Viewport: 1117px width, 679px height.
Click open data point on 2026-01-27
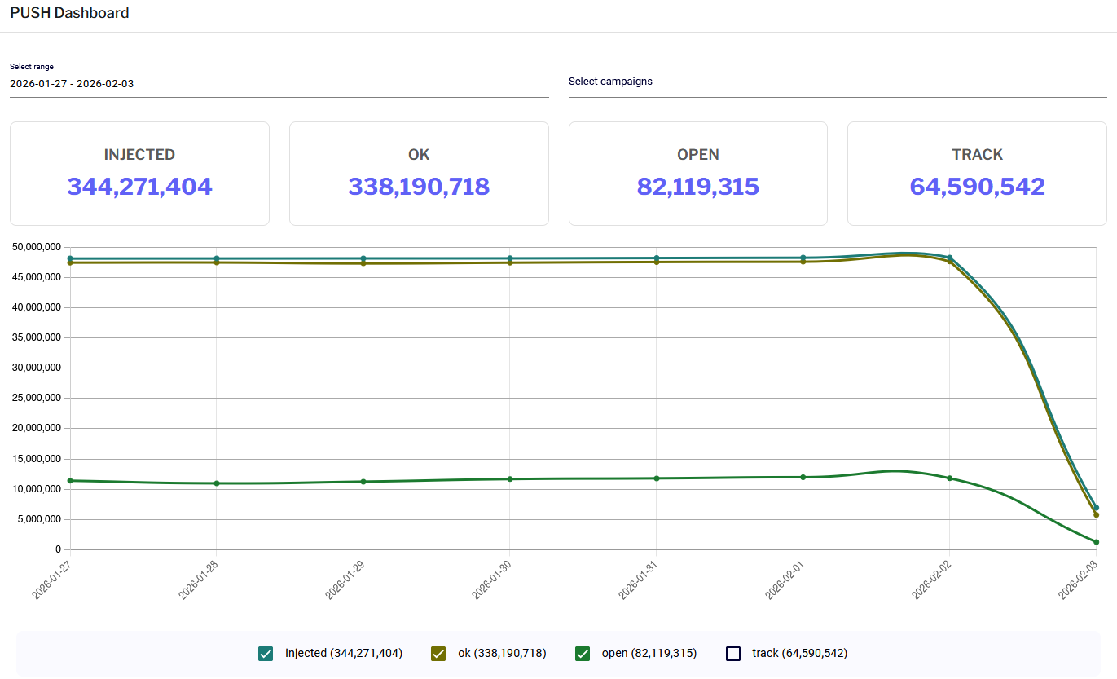(x=70, y=481)
